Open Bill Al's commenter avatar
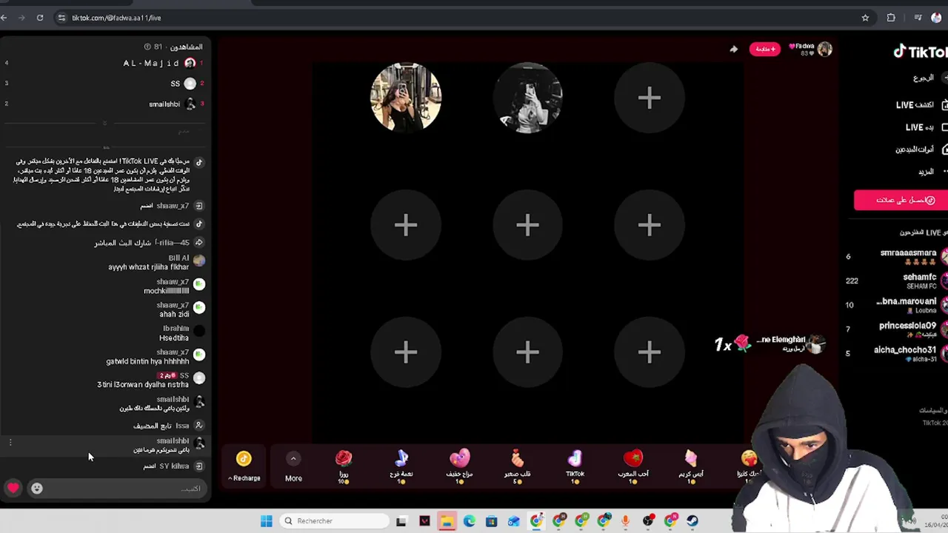This screenshot has width=948, height=533. coord(198,261)
